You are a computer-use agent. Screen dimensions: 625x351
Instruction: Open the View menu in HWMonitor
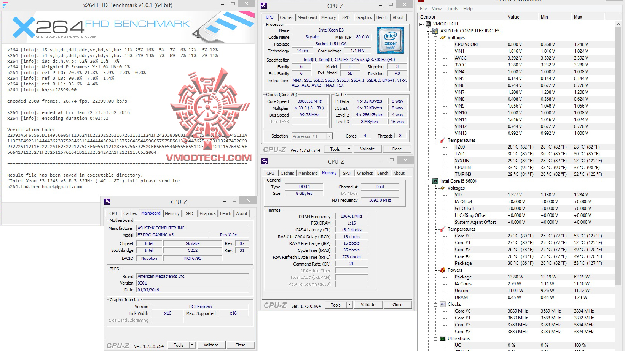tap(437, 8)
